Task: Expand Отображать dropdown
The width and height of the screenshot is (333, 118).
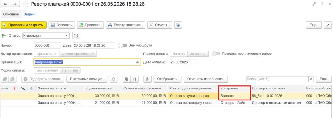Action: tap(167, 79)
